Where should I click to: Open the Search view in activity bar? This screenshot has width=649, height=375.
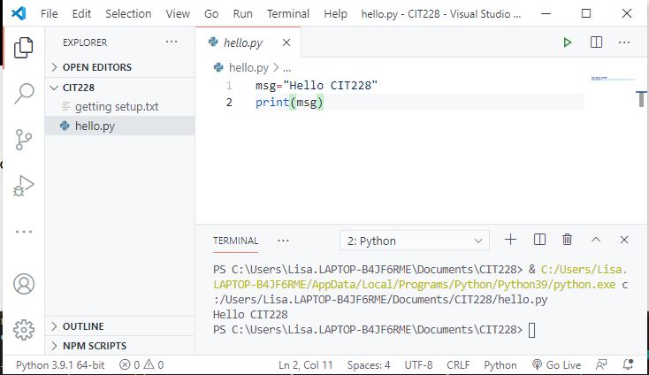[x=24, y=94]
